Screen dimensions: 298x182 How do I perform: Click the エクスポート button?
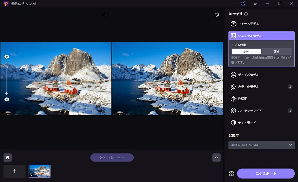[266, 173]
